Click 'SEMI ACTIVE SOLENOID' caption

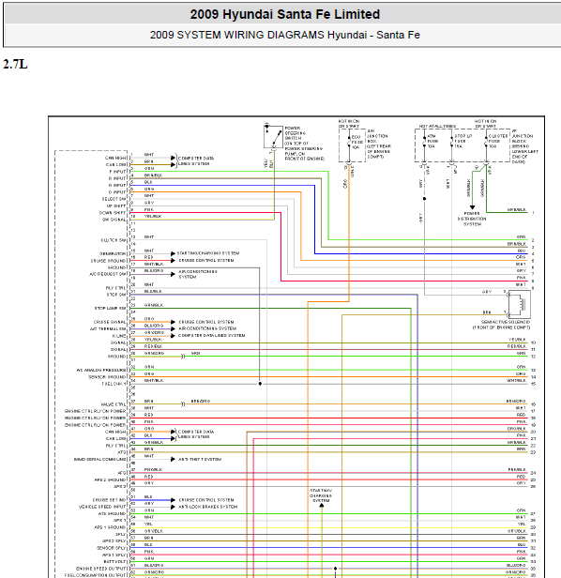click(x=506, y=322)
